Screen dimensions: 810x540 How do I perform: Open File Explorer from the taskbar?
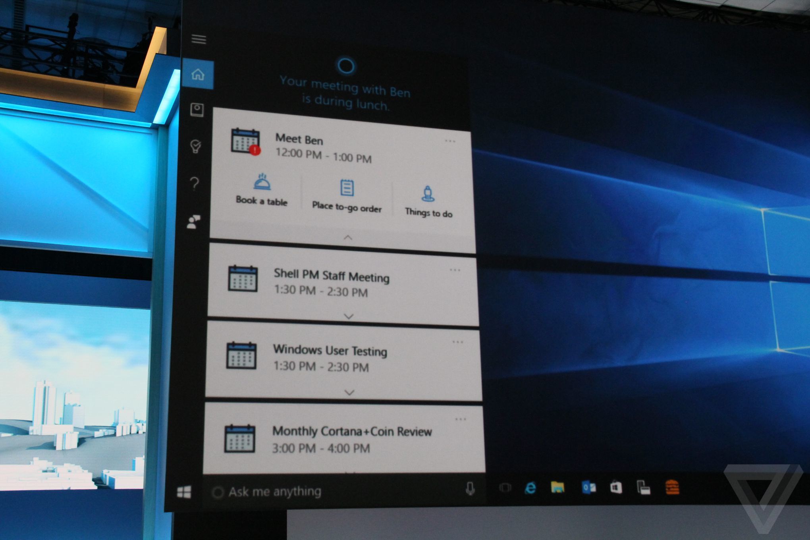click(x=557, y=487)
